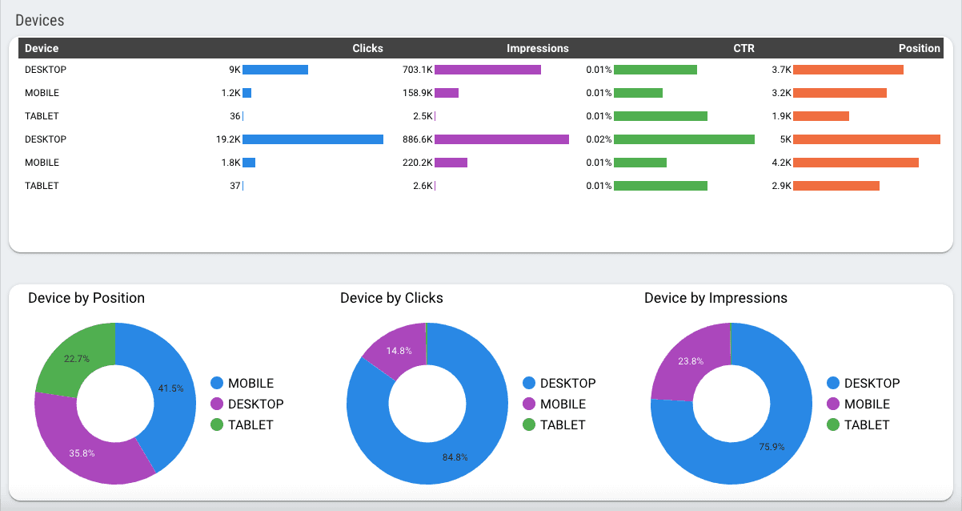Click the 158.9K impressions value
962x511 pixels.
pyautogui.click(x=418, y=93)
